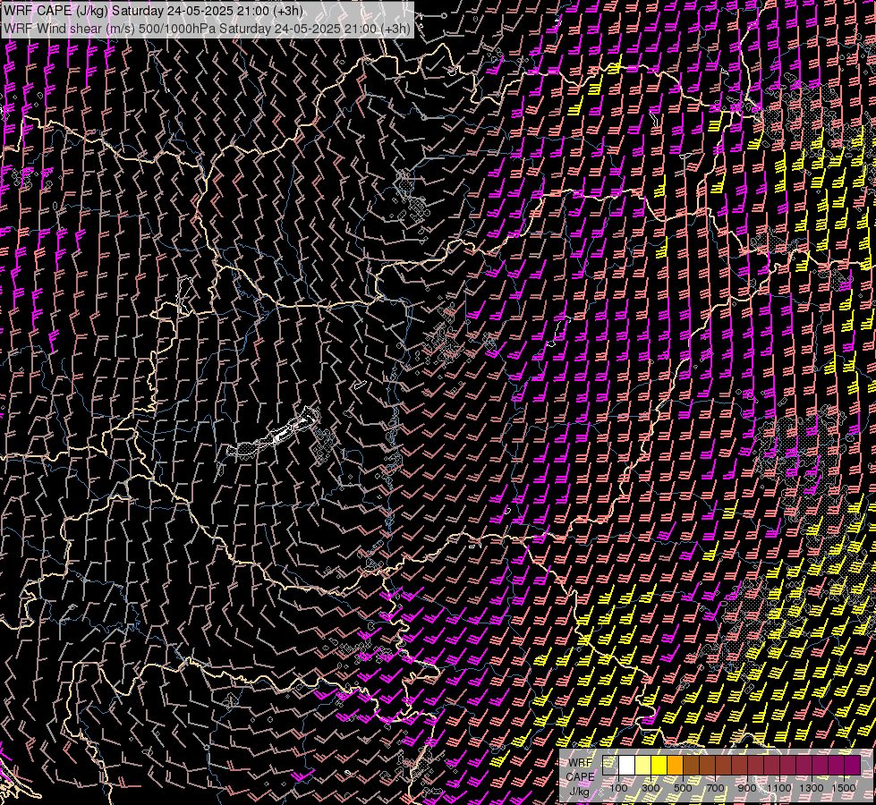Viewport: 876px width, 805px height.
Task: Click the J/kg unit label in legend
Action: [x=579, y=792]
